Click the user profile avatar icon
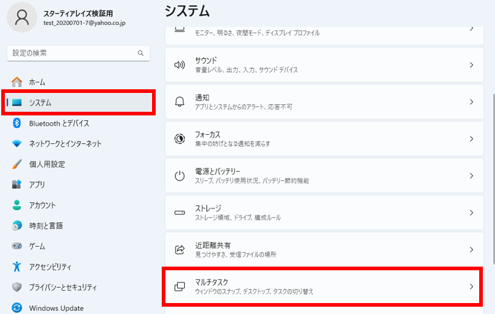The image size is (495, 314). point(22,18)
